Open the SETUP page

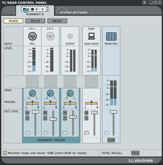click(35, 21)
